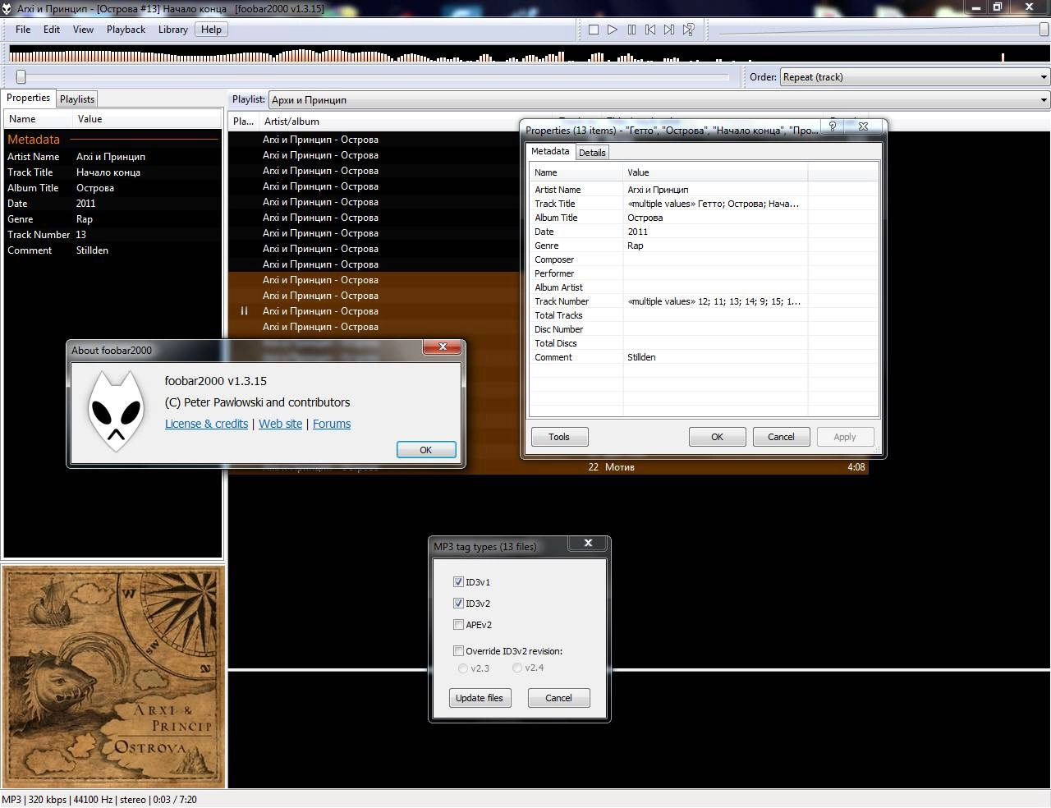The image size is (1051, 808).
Task: Open the playback Order dropdown
Action: tap(915, 77)
